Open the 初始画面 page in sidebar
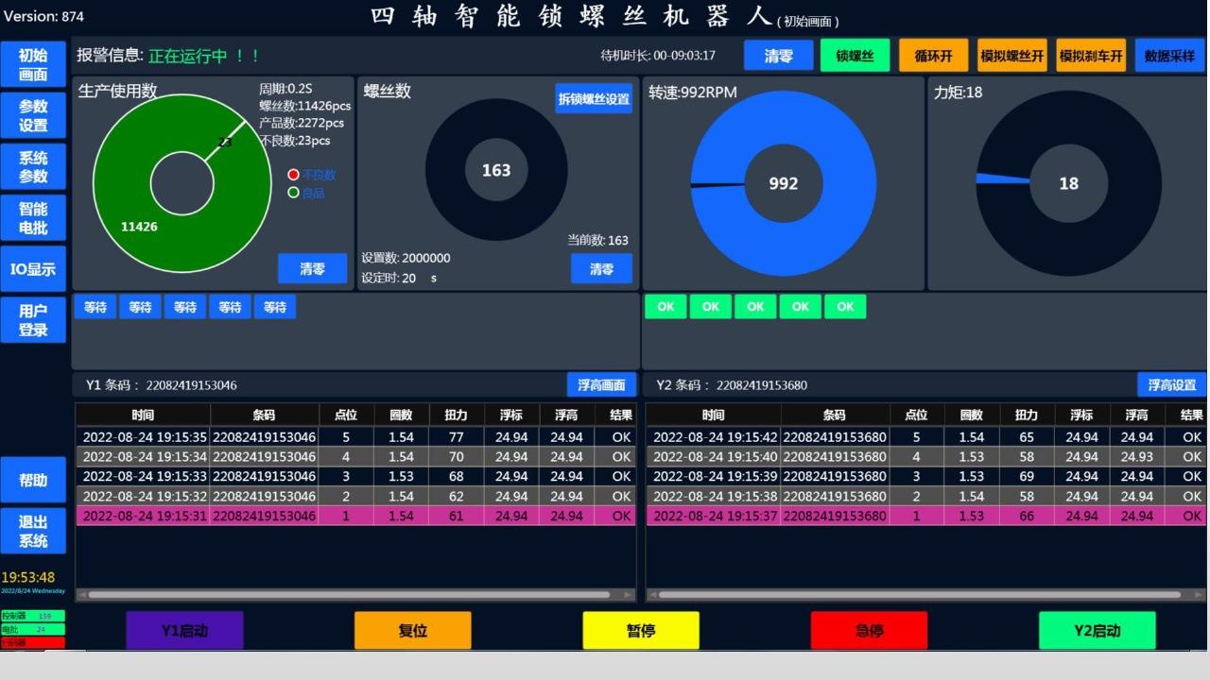 click(33, 65)
